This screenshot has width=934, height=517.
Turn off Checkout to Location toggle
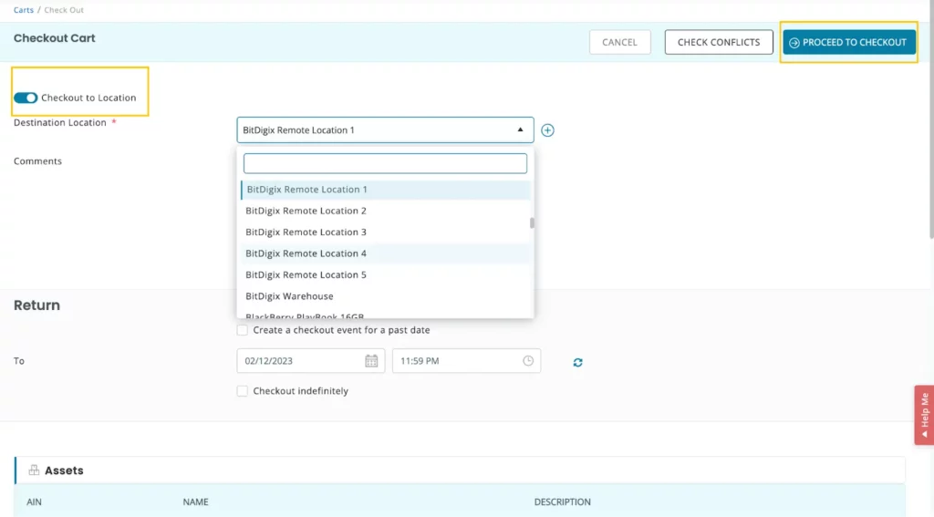point(26,98)
